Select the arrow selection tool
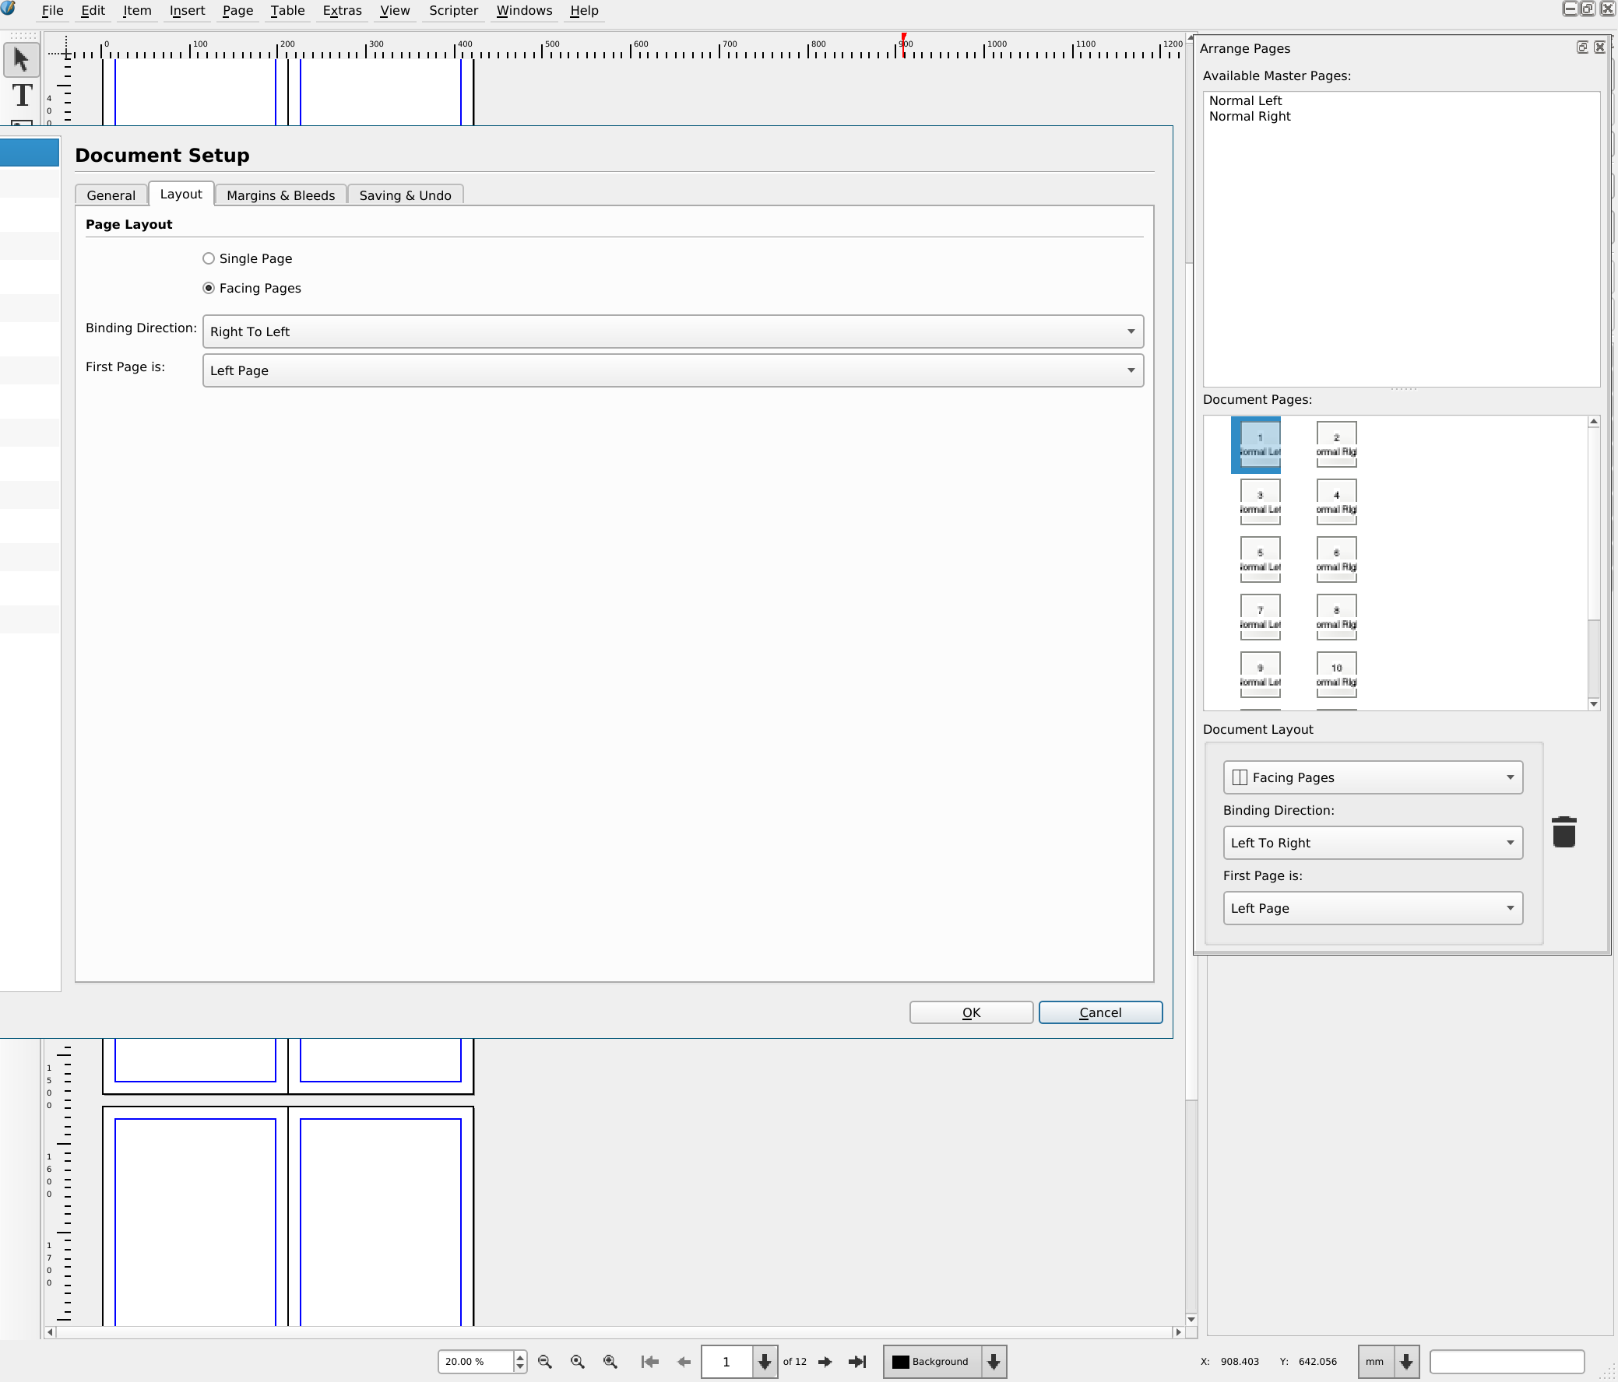The image size is (1618, 1382). click(x=21, y=59)
